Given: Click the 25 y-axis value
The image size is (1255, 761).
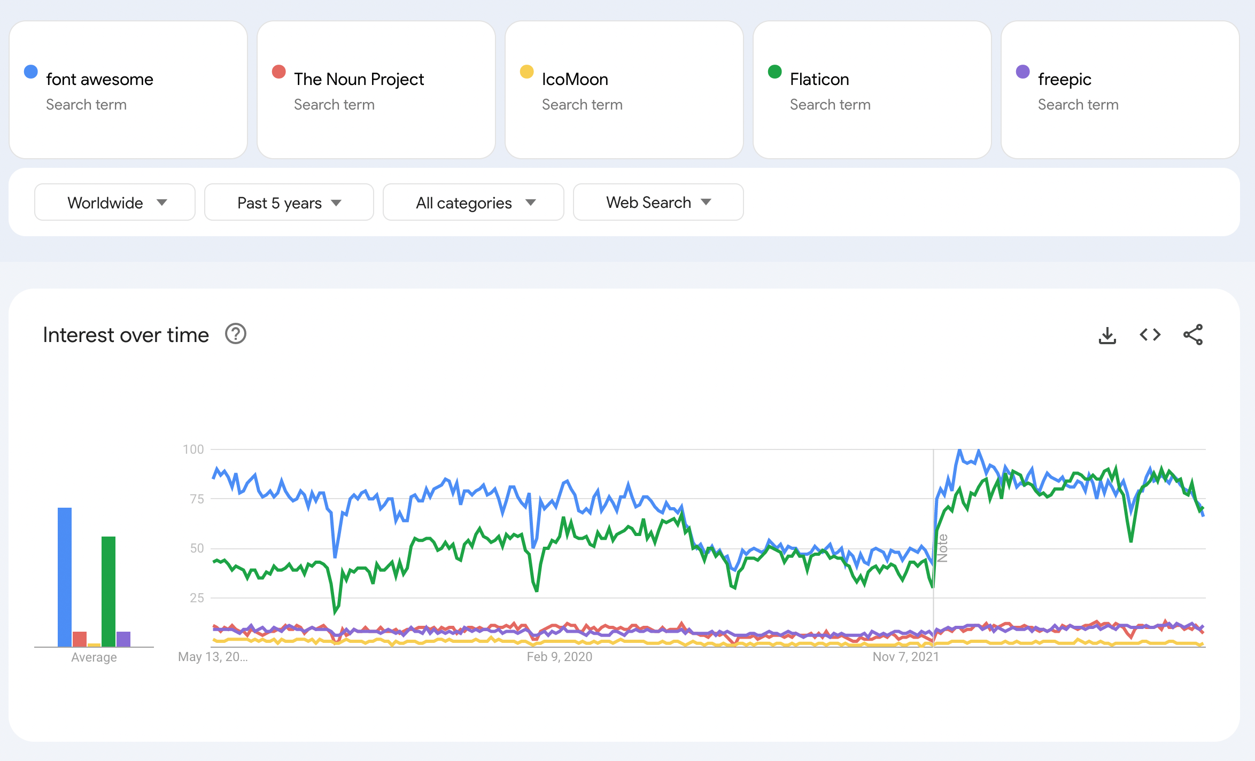Looking at the screenshot, I should point(197,598).
